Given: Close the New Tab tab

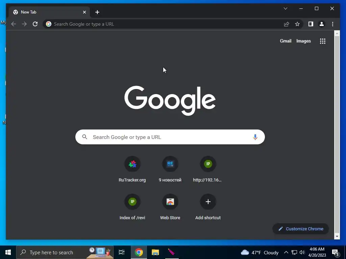Looking at the screenshot, I should [x=84, y=12].
